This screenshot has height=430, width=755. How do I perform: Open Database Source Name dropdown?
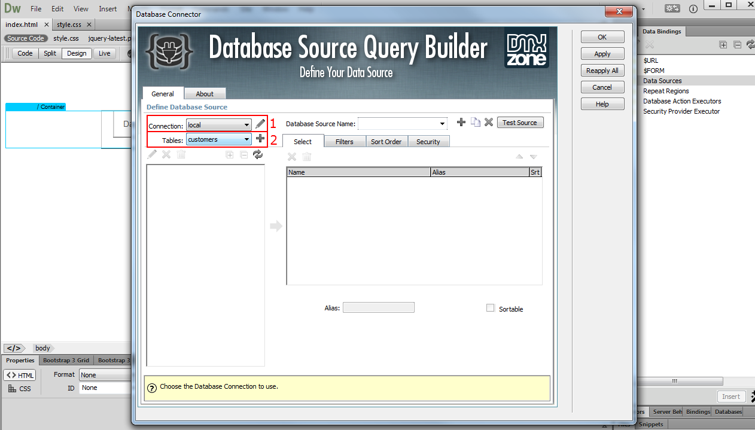click(403, 124)
